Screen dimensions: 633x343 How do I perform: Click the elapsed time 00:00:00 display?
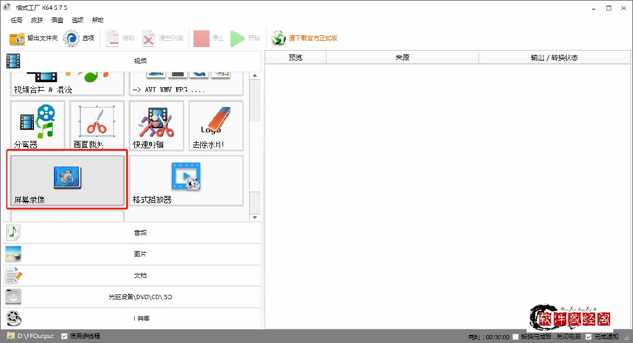pyautogui.click(x=498, y=337)
